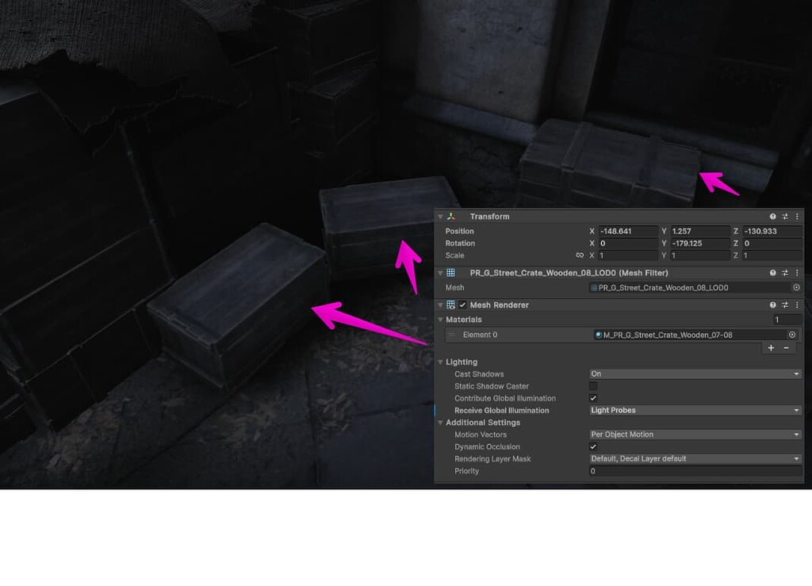Open the Transform more options menu
The width and height of the screenshot is (812, 586).
(x=796, y=216)
